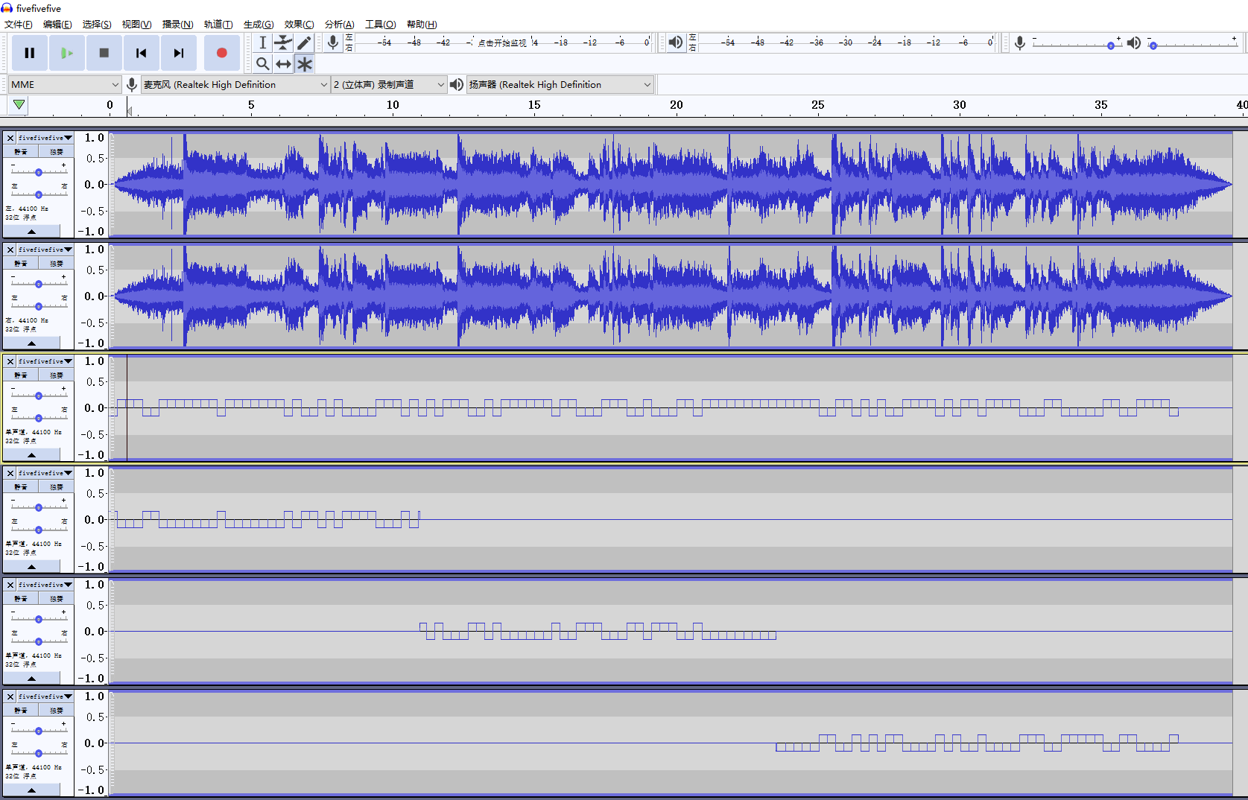Open the MME audio host dropdown
Image resolution: width=1248 pixels, height=800 pixels.
tap(65, 84)
